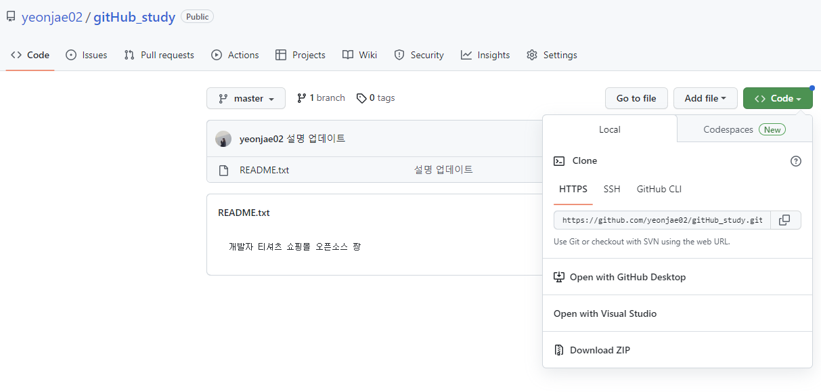Click Open with GitHub Desktop

(678, 277)
